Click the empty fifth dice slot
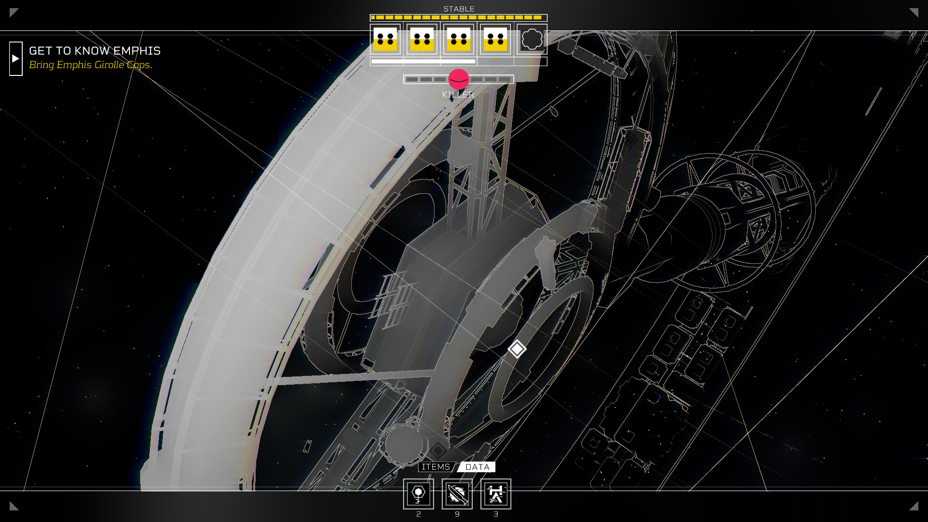Viewport: 928px width, 522px height. [532, 39]
